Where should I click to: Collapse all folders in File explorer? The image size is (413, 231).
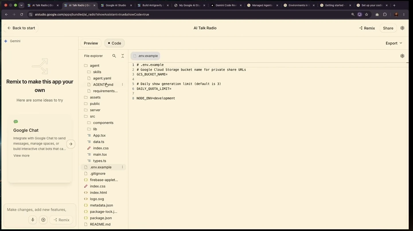click(123, 56)
